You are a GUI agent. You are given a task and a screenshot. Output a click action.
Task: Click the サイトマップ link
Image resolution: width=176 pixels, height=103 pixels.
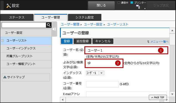[16, 77]
